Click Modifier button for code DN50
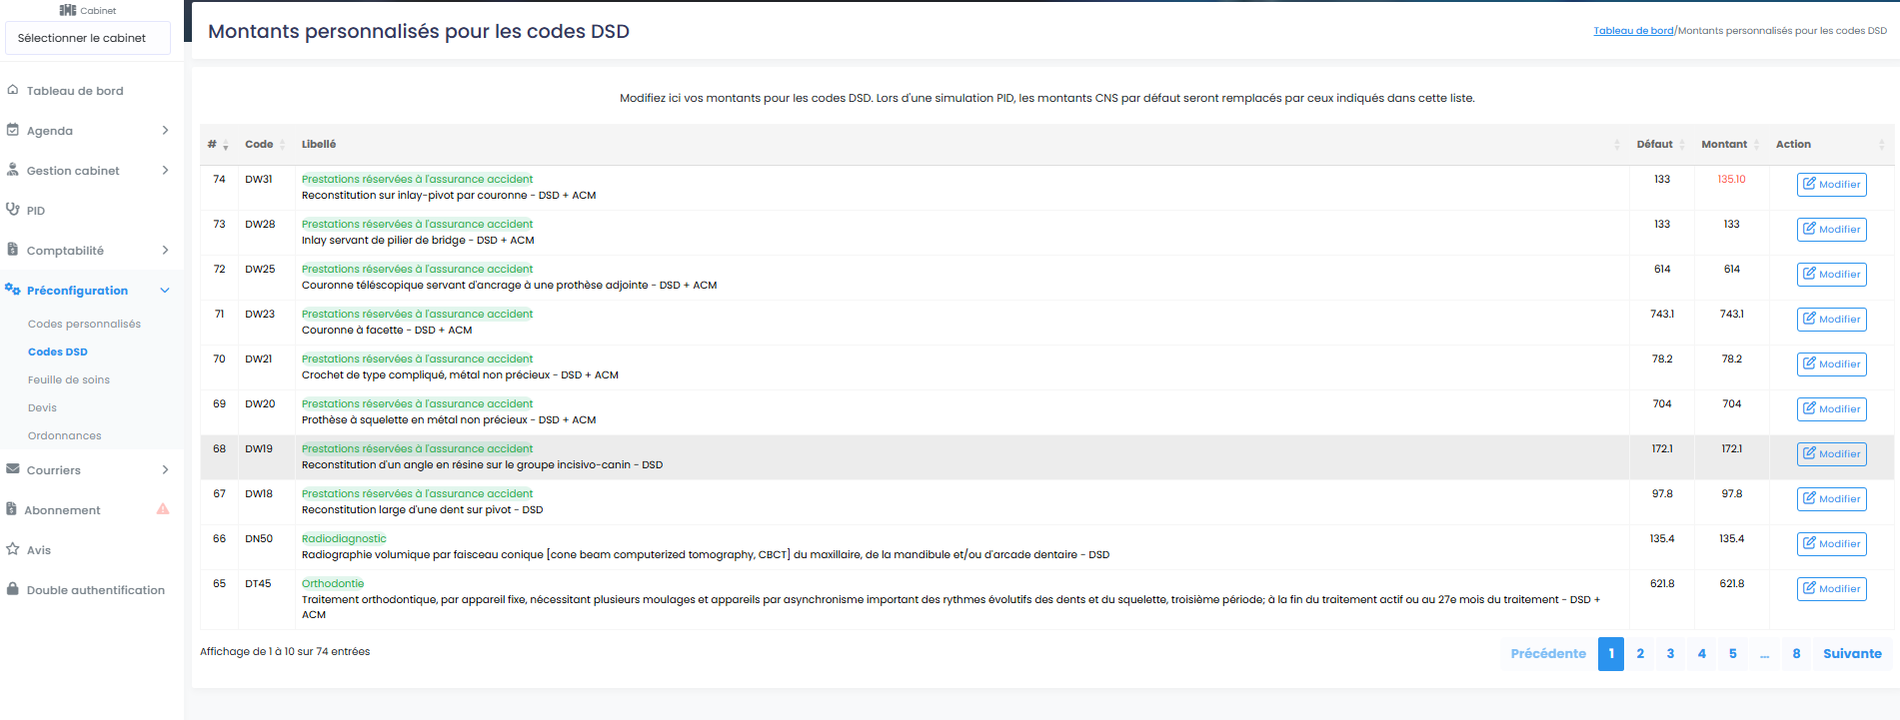The width and height of the screenshot is (1900, 720). [1831, 544]
